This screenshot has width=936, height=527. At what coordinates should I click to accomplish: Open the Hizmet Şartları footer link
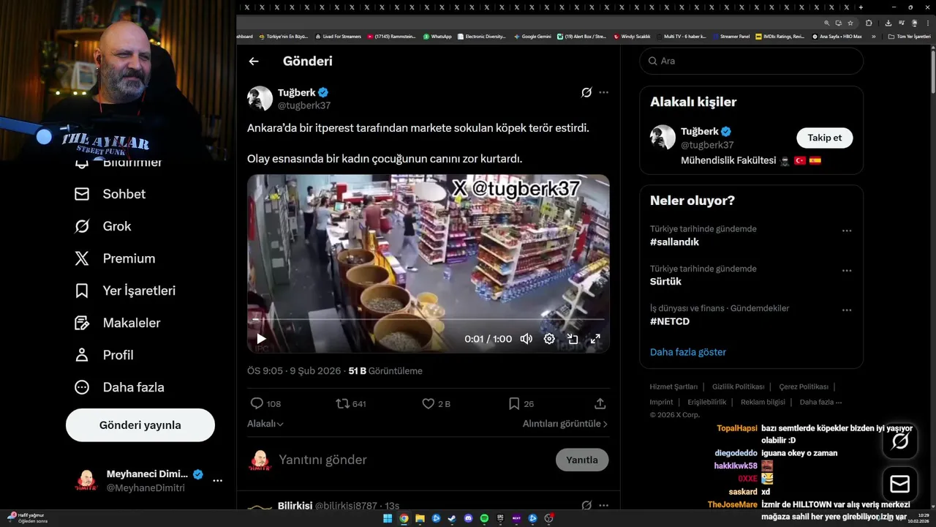point(673,386)
